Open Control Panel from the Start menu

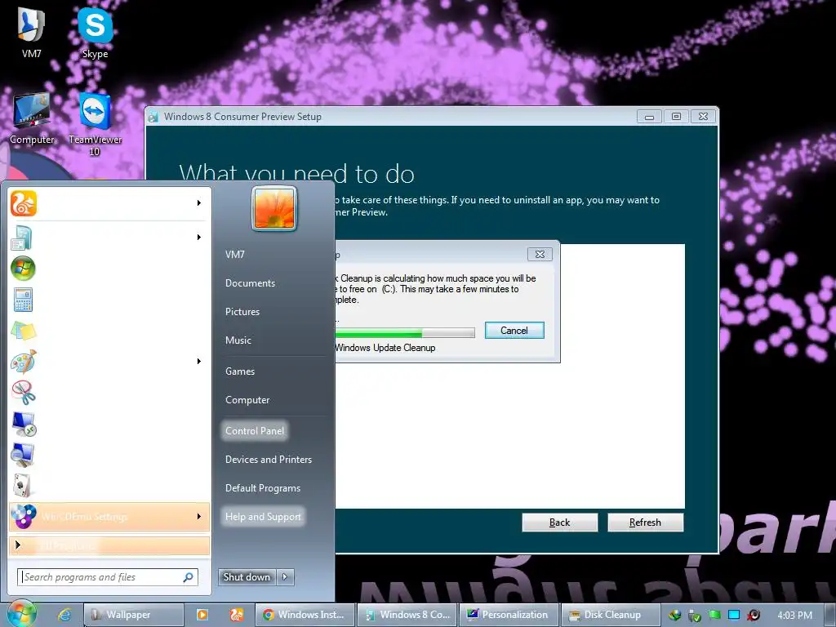pos(255,431)
